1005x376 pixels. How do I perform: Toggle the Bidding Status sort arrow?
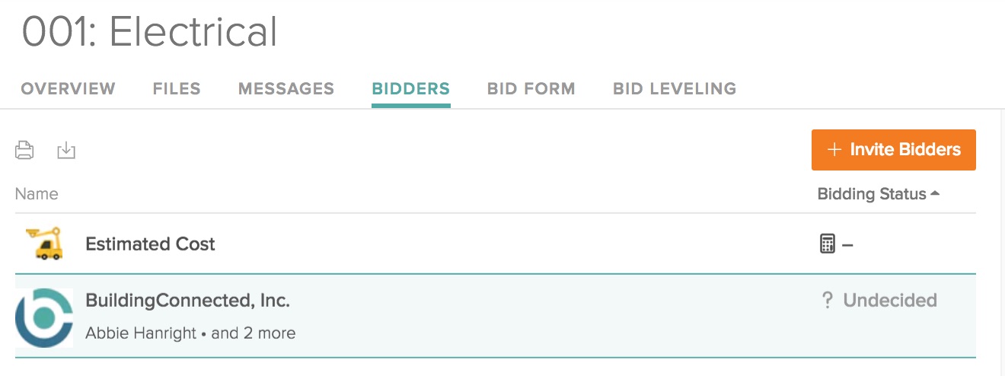935,194
